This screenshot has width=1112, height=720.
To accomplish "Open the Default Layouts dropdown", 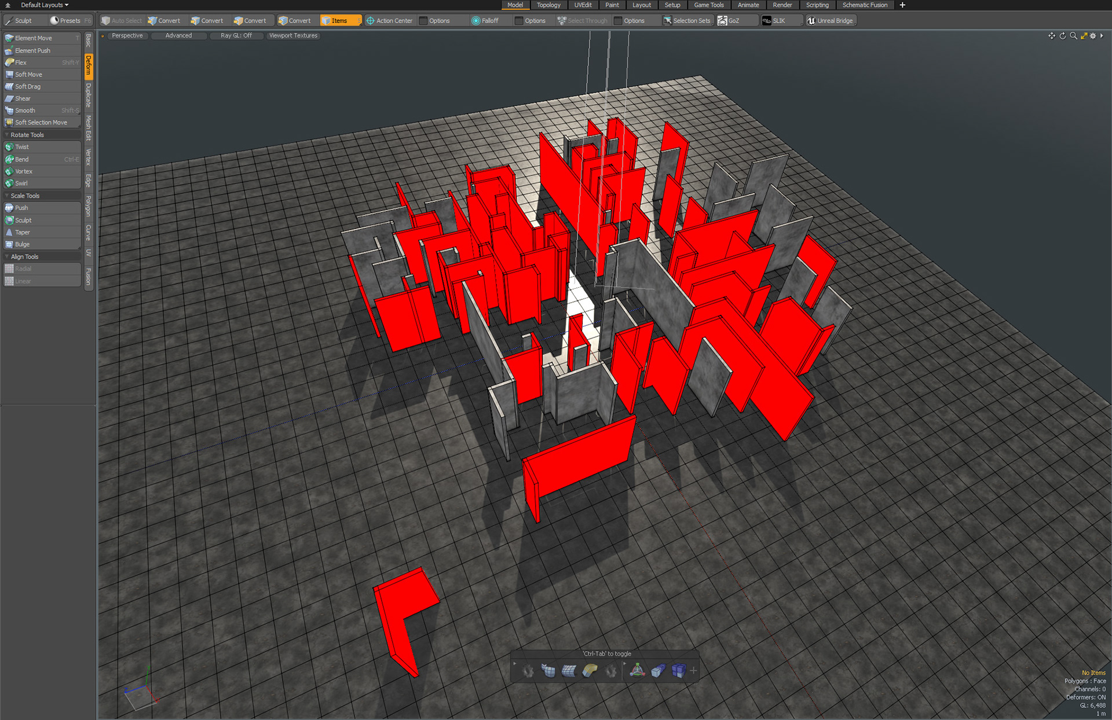I will [x=45, y=5].
